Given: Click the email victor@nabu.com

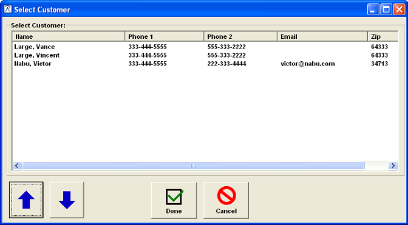Looking at the screenshot, I should 308,64.
